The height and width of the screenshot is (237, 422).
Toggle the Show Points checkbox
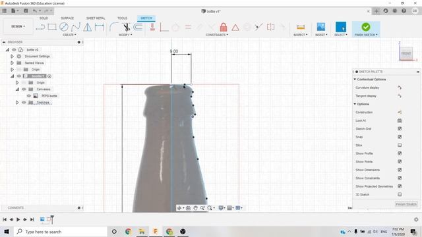click(400, 161)
